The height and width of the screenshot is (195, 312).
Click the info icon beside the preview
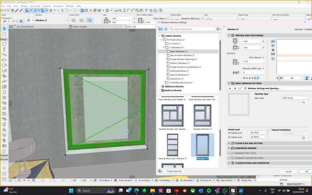pyautogui.click(x=273, y=58)
